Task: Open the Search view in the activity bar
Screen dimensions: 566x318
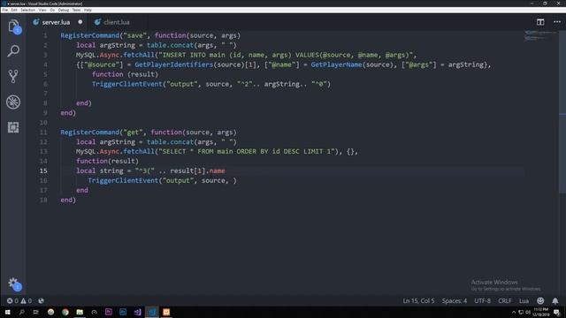Action: point(13,51)
